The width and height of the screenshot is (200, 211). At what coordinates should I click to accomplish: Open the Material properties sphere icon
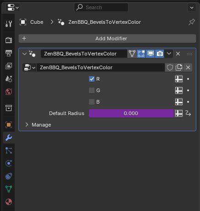pos(9,202)
